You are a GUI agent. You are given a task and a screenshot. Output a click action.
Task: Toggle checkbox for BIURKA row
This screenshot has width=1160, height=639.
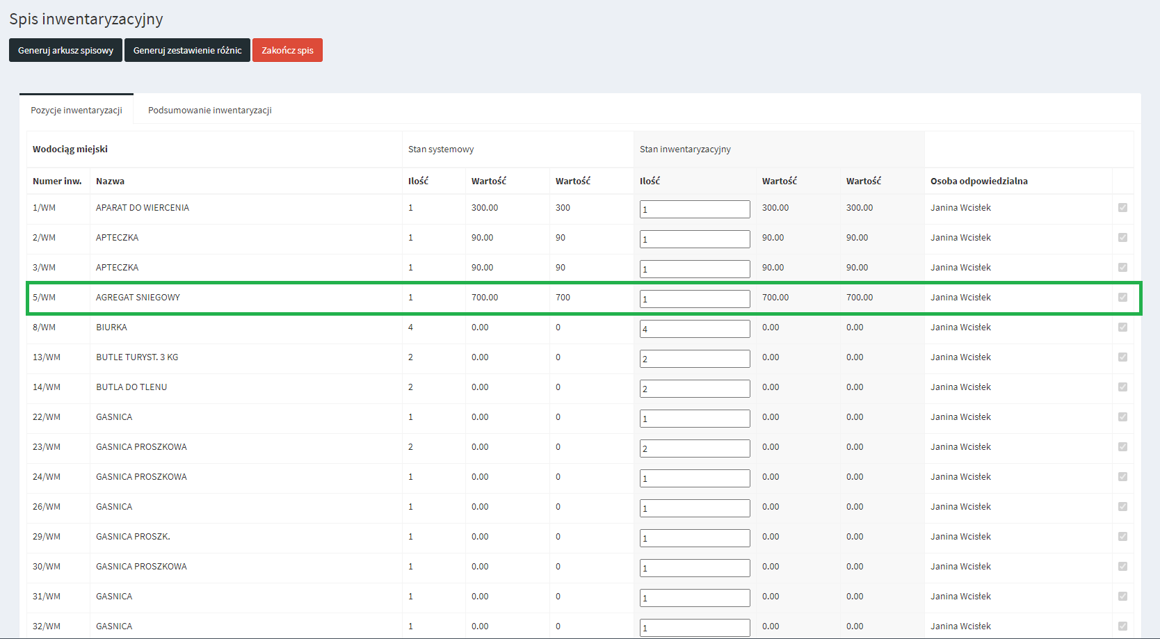coord(1122,327)
